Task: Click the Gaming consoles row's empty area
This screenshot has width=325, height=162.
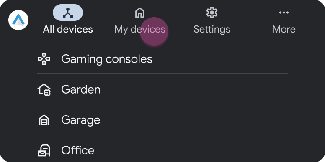Action: coord(220,59)
